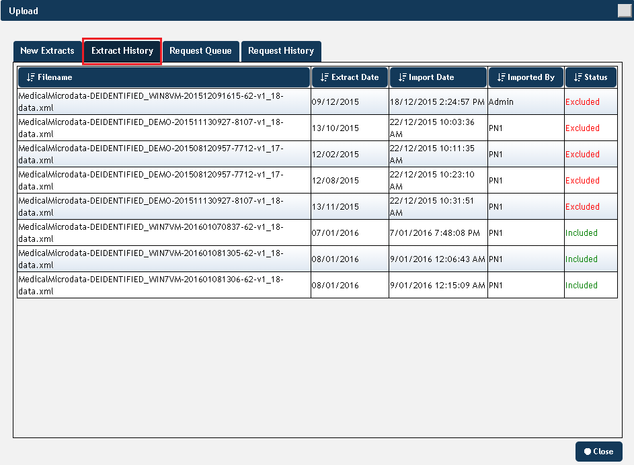Go to the Request History tab
The width and height of the screenshot is (634, 465).
coord(281,51)
